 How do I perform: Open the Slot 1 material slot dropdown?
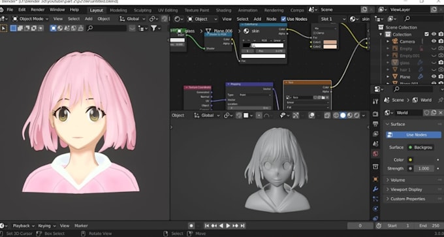pyautogui.click(x=332, y=19)
